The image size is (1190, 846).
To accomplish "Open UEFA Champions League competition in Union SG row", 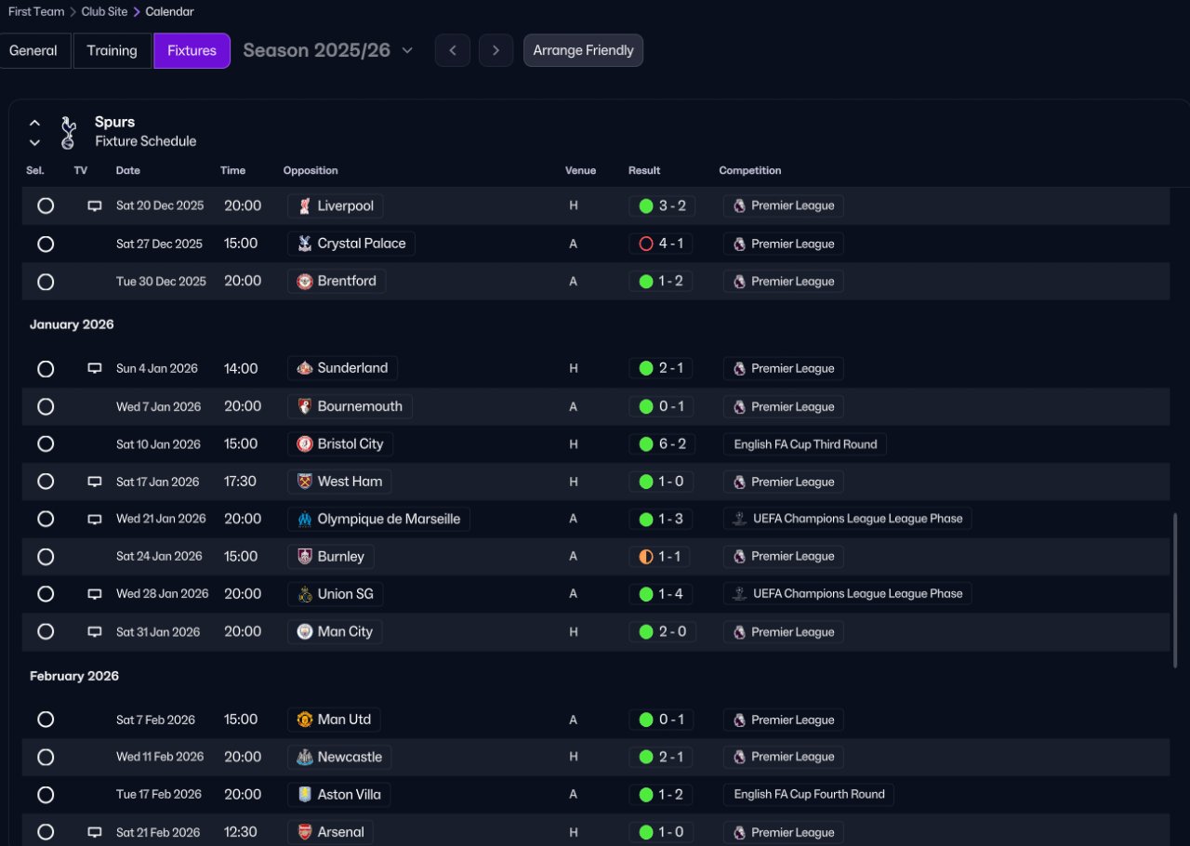I will 848,594.
